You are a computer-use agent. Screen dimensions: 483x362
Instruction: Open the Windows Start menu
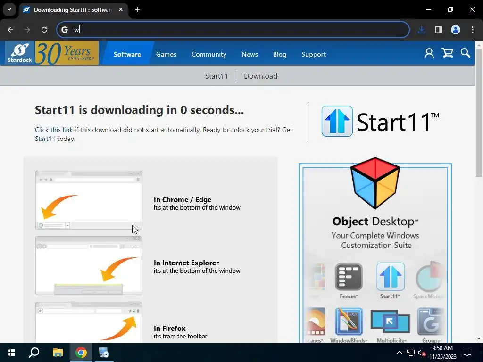pos(11,353)
